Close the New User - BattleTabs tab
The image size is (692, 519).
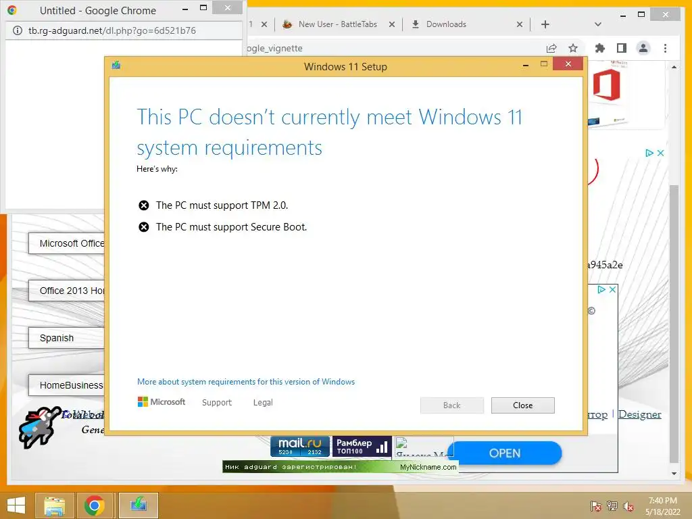tap(392, 24)
